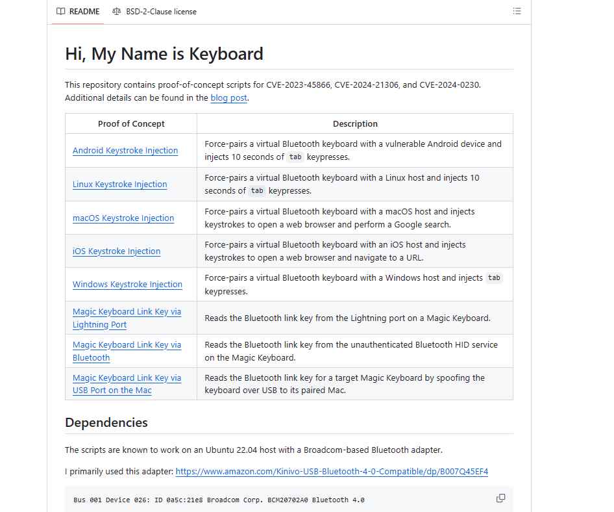Open Magic Keyboard Link Key via Lightning Port
614x512 pixels.
pyautogui.click(x=127, y=318)
